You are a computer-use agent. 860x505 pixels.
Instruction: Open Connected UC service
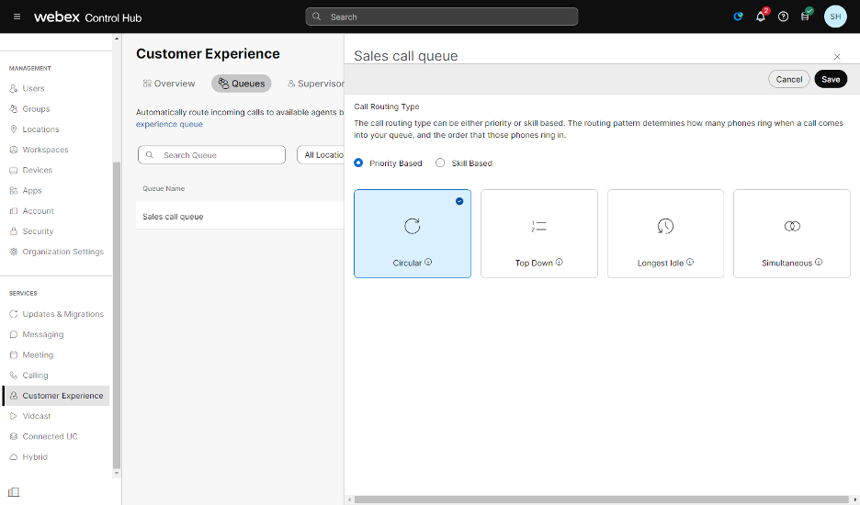pos(50,436)
